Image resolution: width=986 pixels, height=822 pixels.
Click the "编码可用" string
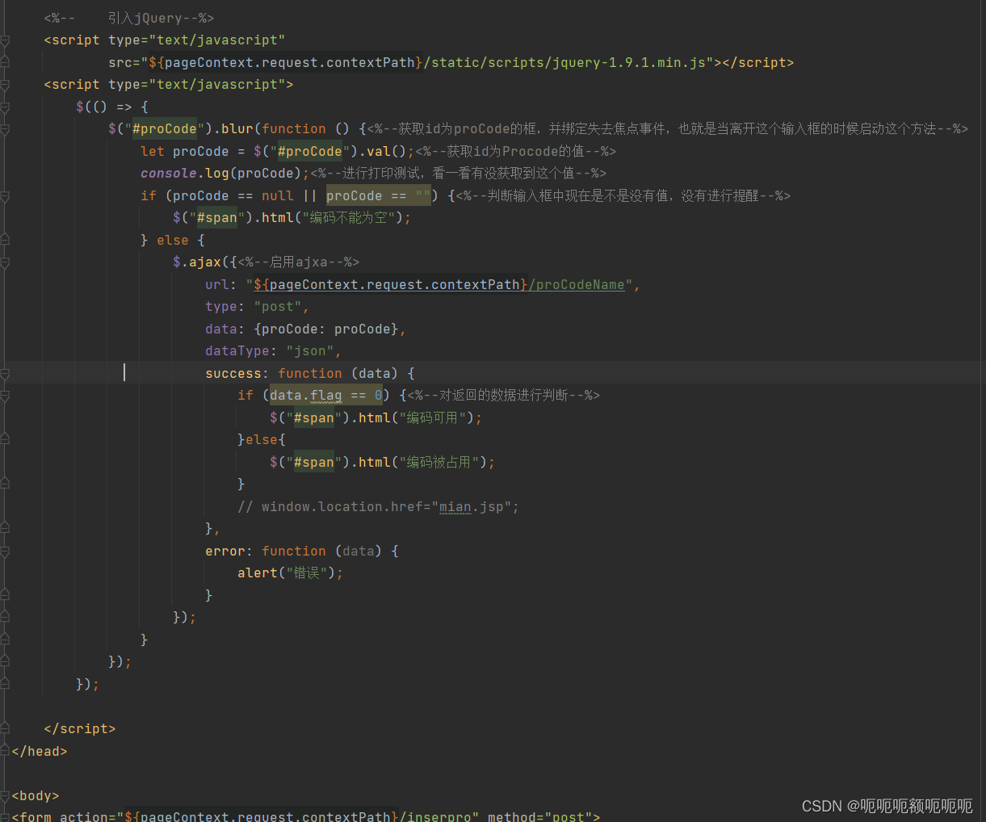point(433,418)
